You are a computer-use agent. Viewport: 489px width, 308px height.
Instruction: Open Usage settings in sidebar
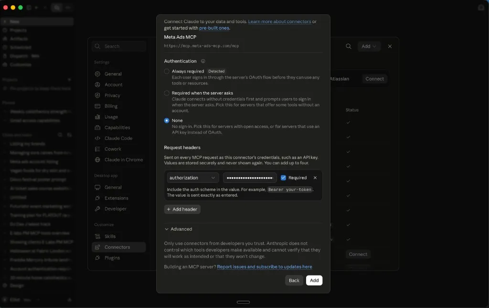click(x=118, y=117)
